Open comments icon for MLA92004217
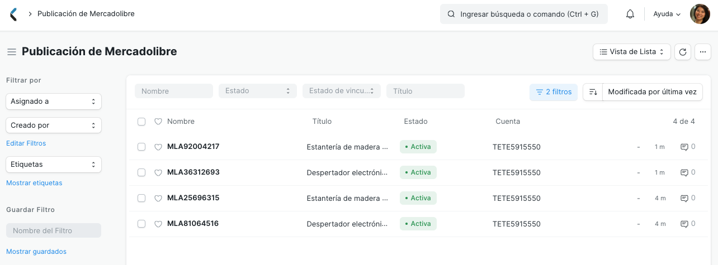Viewport: 718px width, 265px height. point(684,147)
